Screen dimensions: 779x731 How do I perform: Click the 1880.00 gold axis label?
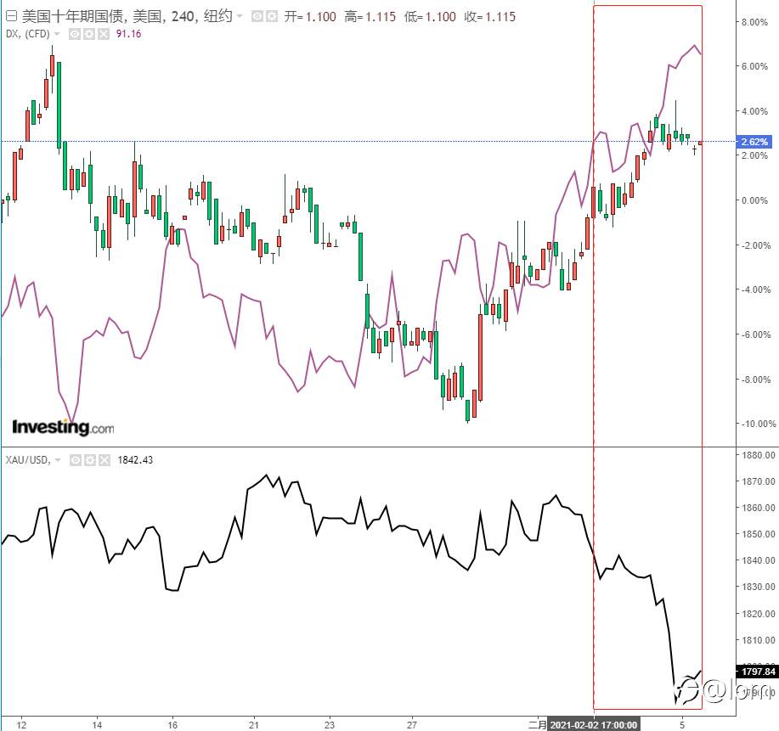pos(758,455)
